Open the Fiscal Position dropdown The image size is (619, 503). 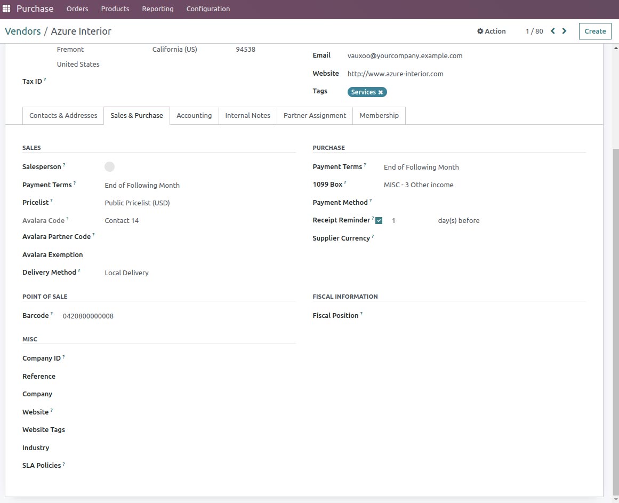click(405, 315)
